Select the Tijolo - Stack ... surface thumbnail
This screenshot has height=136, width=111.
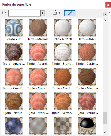click(38, 101)
